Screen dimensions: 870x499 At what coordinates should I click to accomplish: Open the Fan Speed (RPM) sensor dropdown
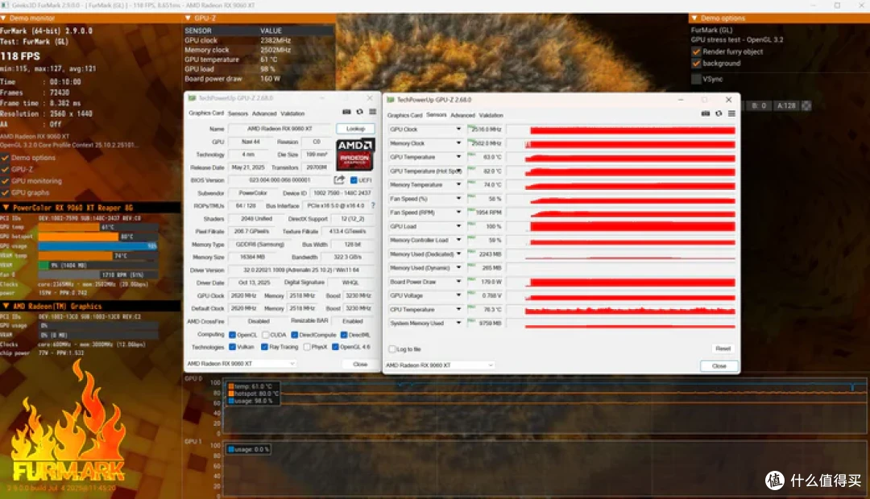coord(458,212)
